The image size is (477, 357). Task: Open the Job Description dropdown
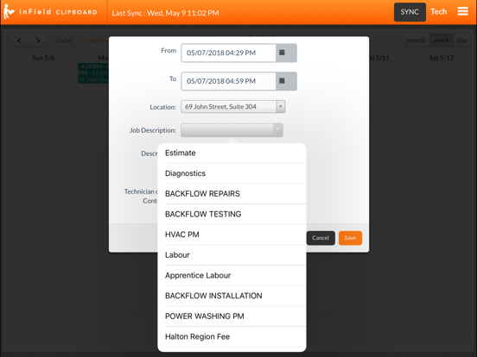(232, 130)
